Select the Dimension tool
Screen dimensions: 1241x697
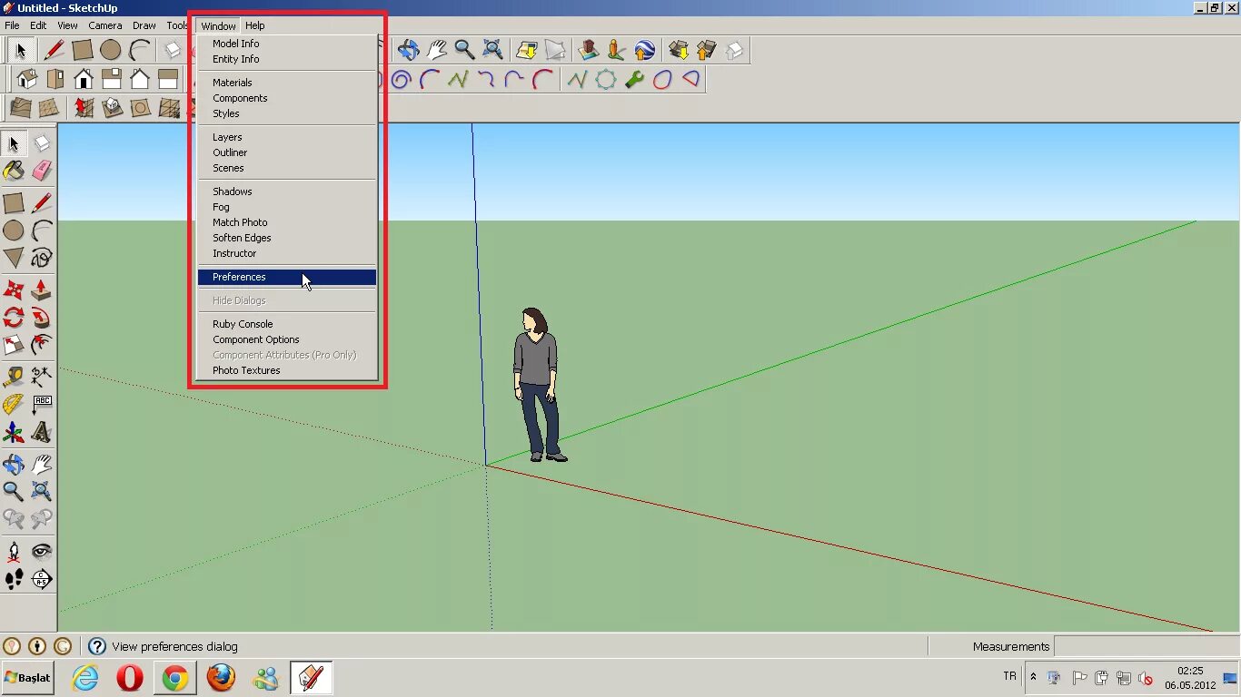click(42, 377)
